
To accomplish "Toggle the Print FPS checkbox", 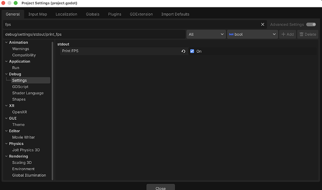I will [192, 51].
